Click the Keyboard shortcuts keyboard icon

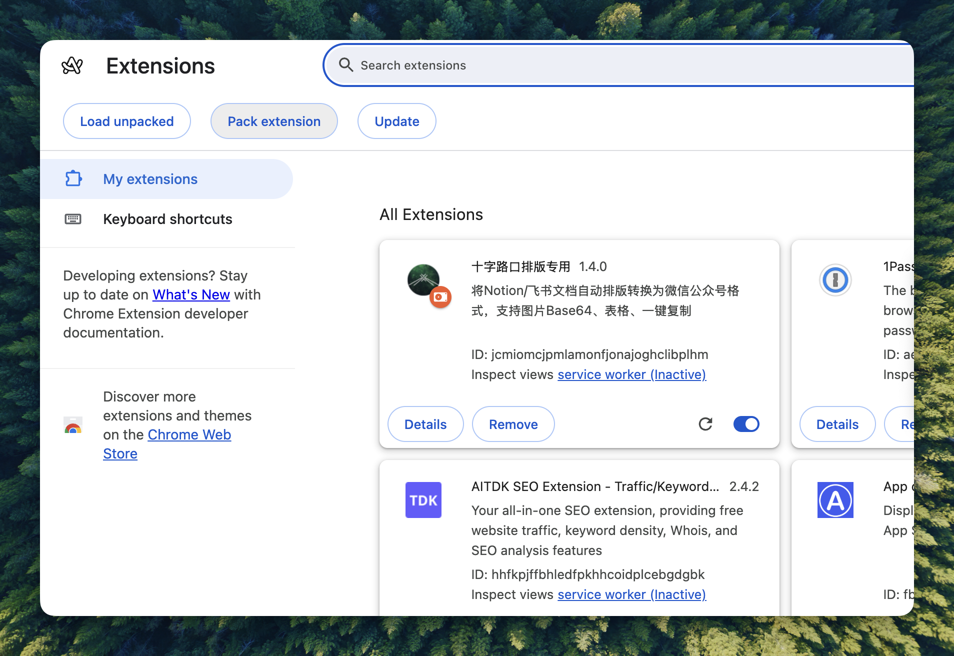pyautogui.click(x=73, y=219)
